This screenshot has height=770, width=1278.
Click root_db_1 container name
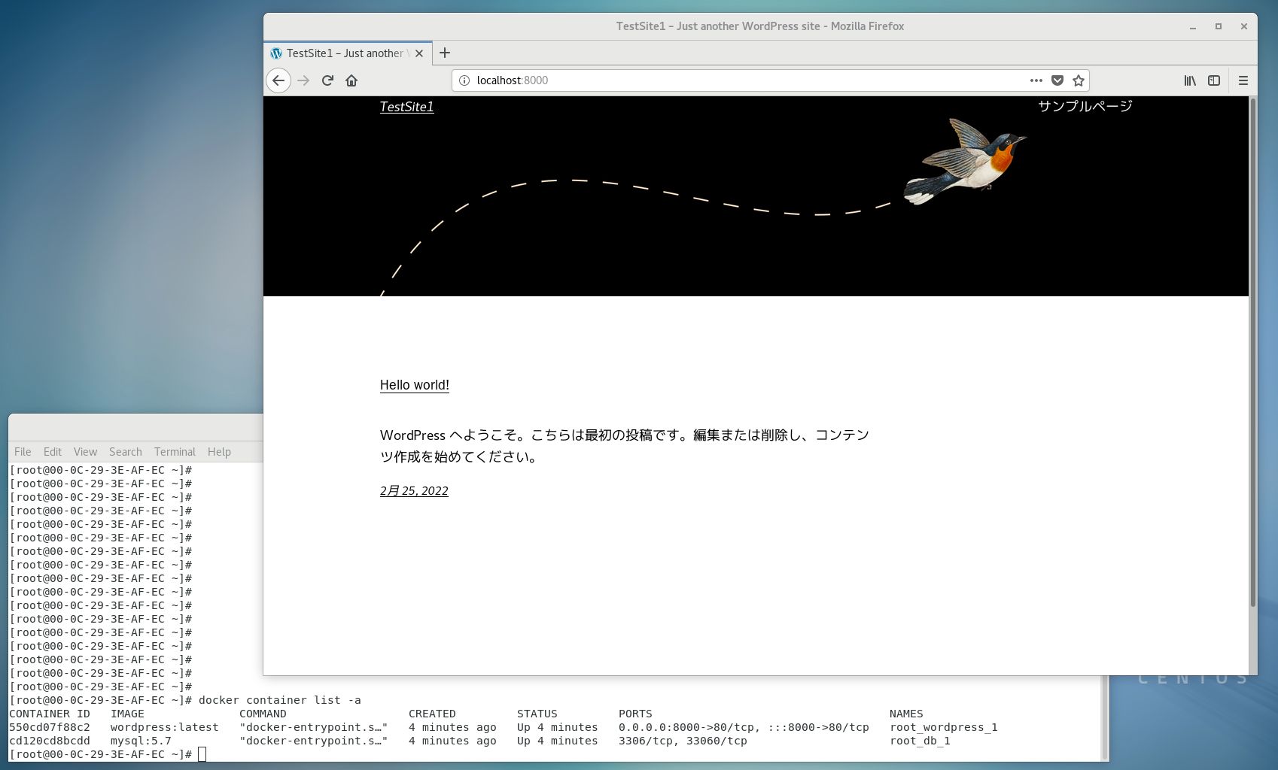(920, 741)
